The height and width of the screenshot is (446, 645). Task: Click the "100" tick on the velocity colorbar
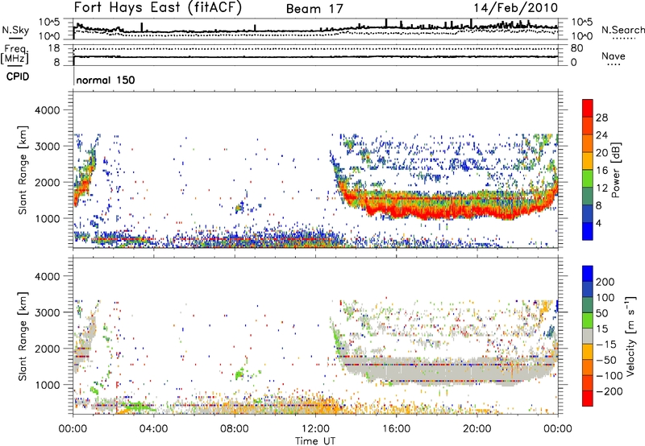605,298
